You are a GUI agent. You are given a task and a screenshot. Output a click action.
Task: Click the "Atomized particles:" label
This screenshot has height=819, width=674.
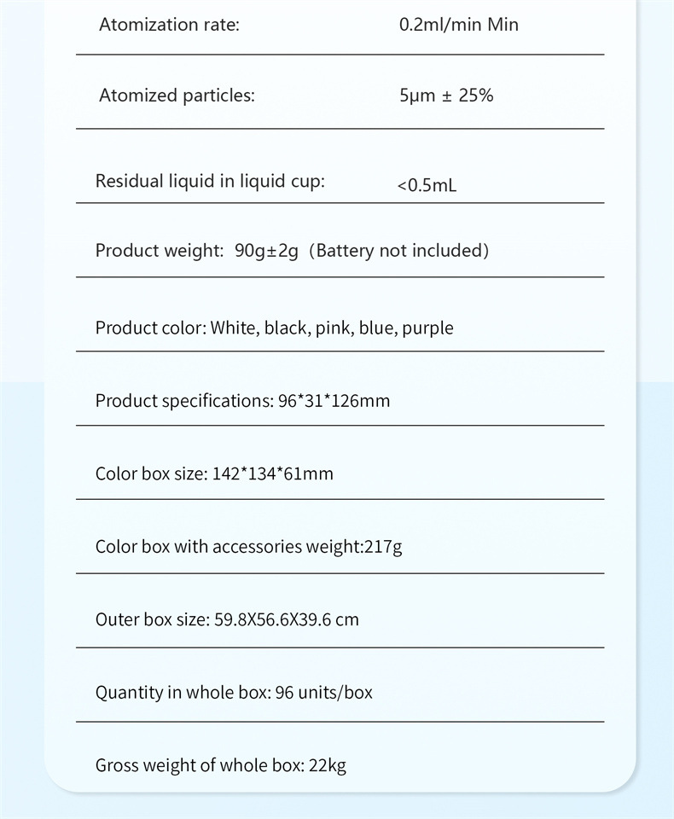pyautogui.click(x=177, y=96)
